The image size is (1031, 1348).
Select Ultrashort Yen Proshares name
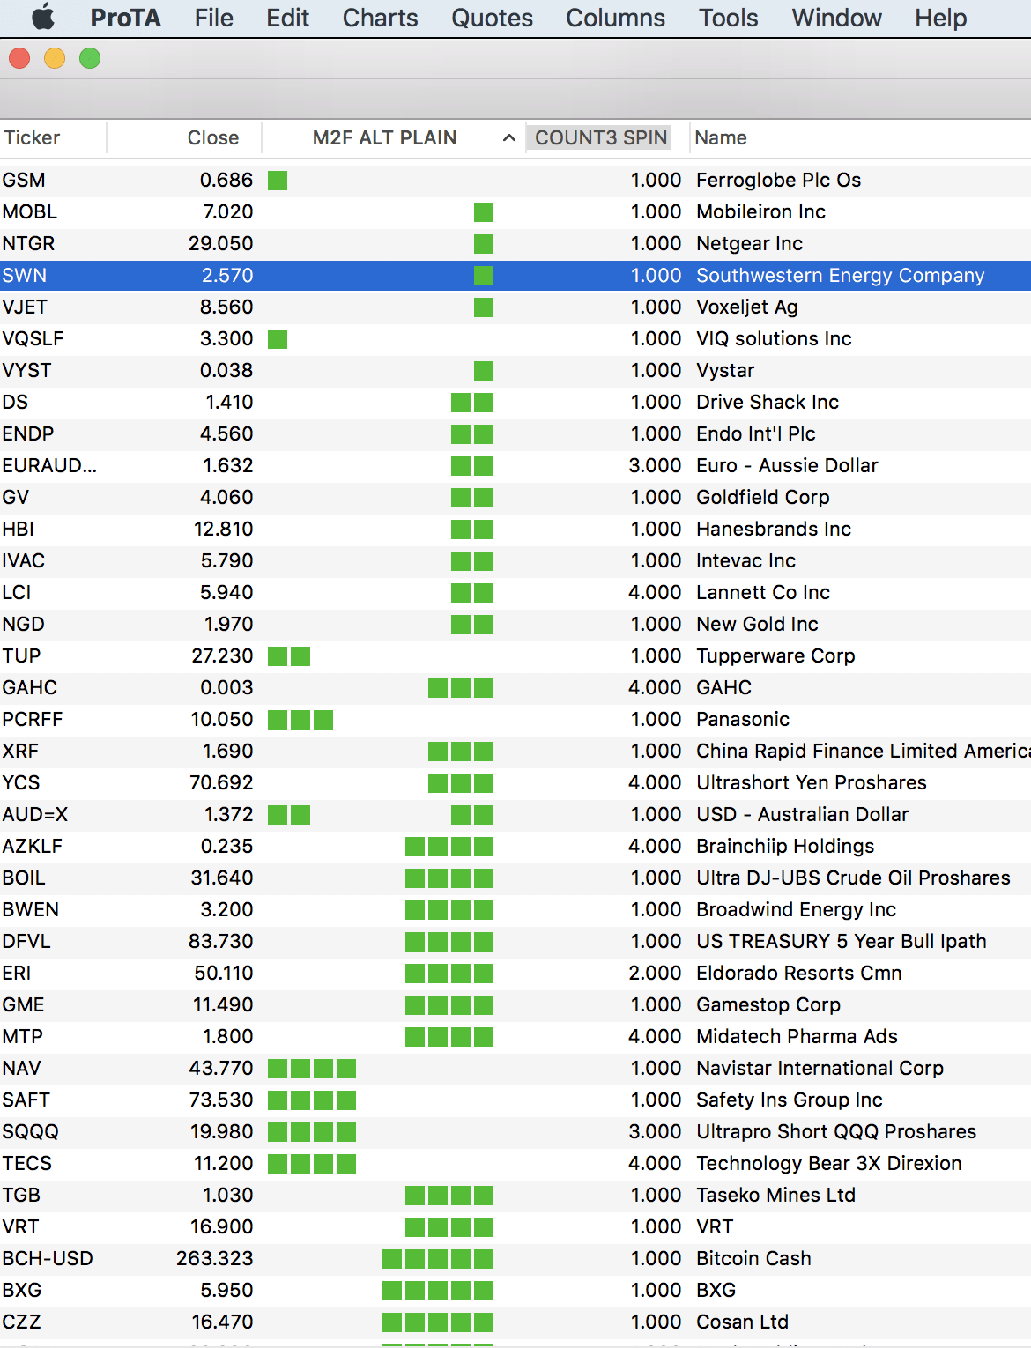point(812,783)
